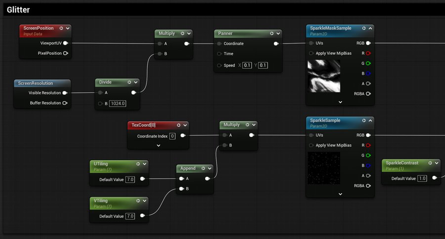Select the Panner node title
The image size is (445, 239).
point(225,34)
